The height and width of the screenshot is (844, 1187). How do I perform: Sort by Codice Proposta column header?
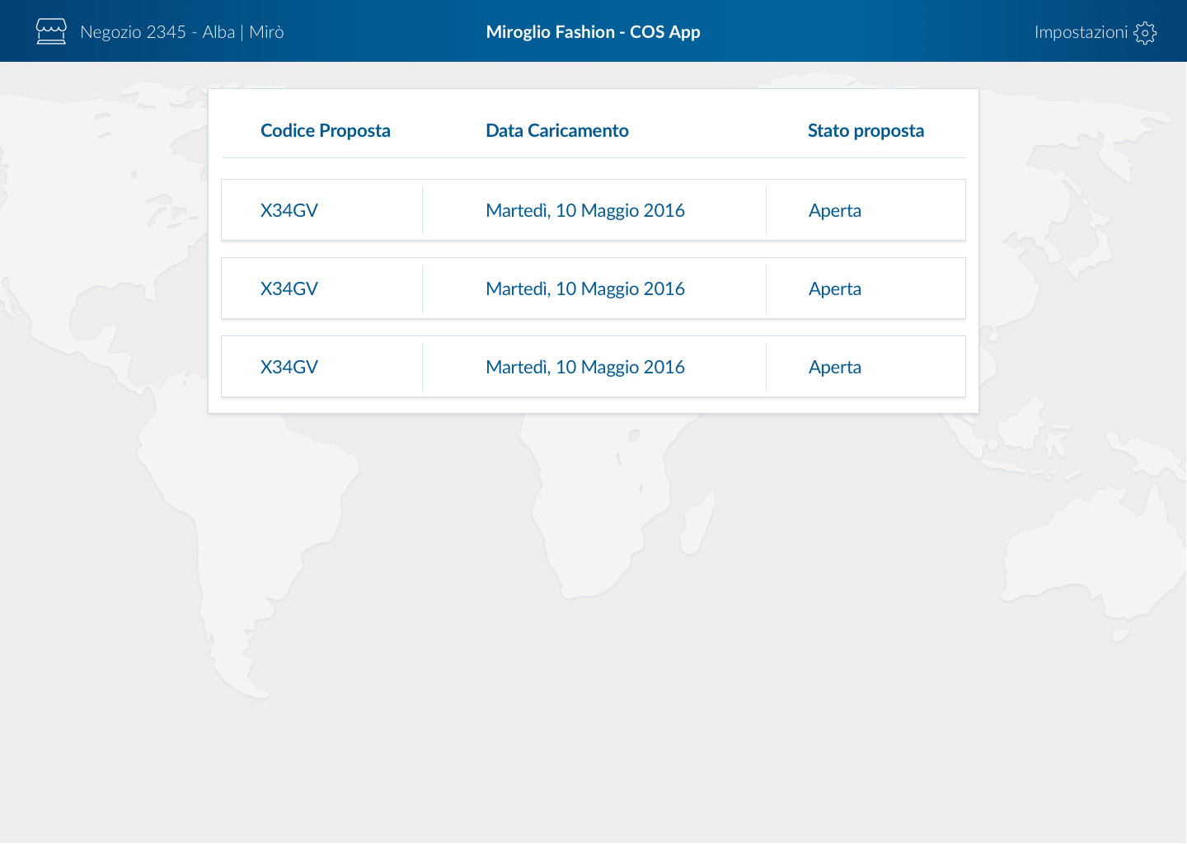[326, 130]
